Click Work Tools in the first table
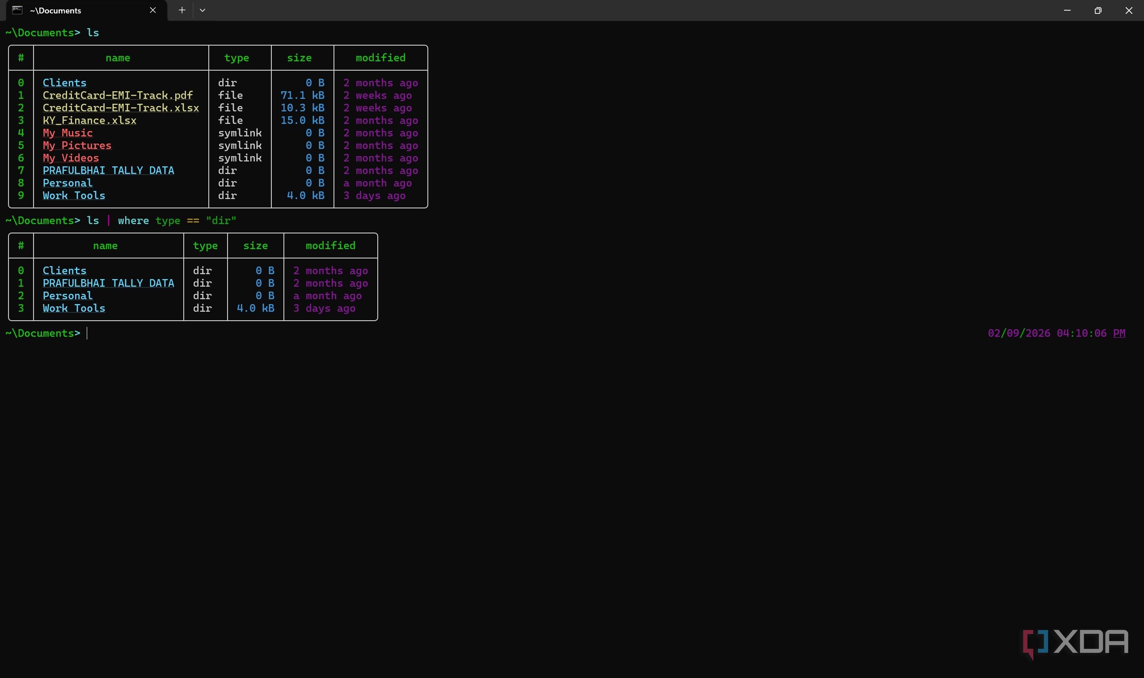The width and height of the screenshot is (1144, 678). 74,195
